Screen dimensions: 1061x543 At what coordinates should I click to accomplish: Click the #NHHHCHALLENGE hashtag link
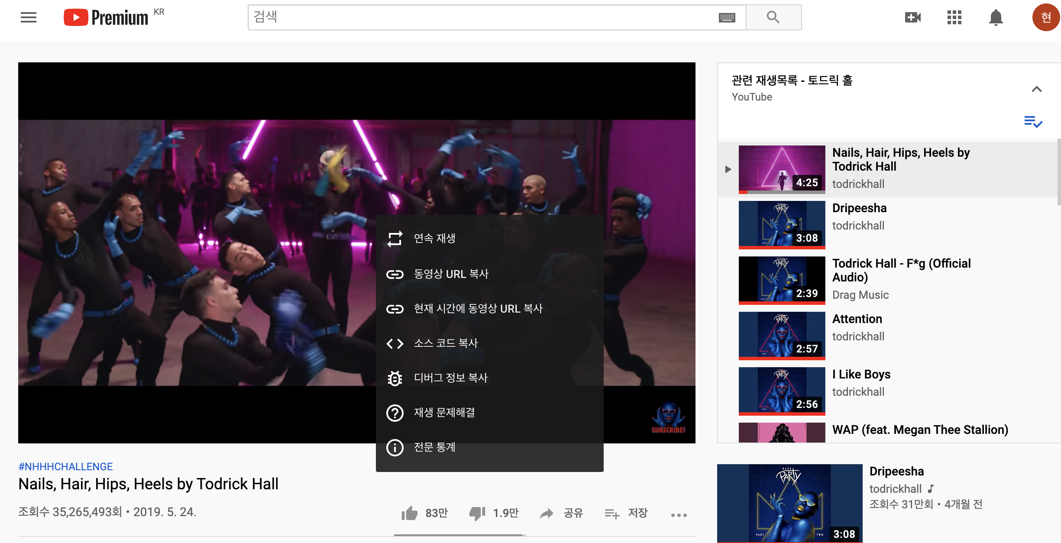pos(65,466)
